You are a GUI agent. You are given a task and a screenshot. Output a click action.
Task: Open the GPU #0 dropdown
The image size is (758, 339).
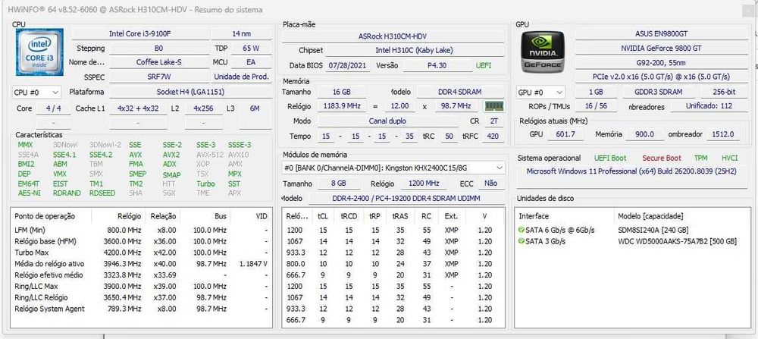coord(540,92)
